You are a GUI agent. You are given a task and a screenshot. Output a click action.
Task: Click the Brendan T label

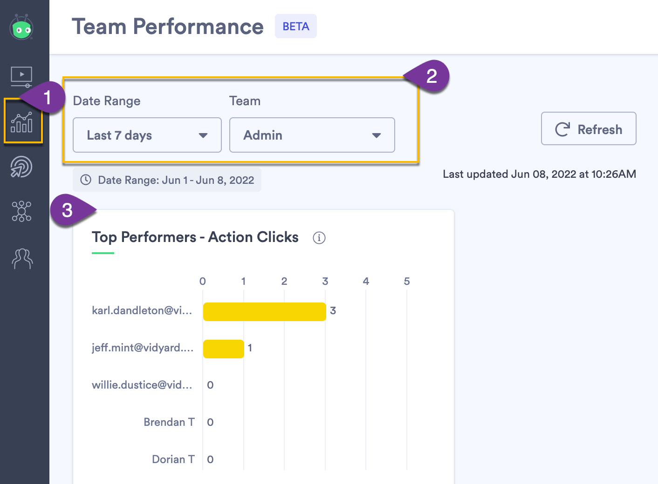[169, 422]
